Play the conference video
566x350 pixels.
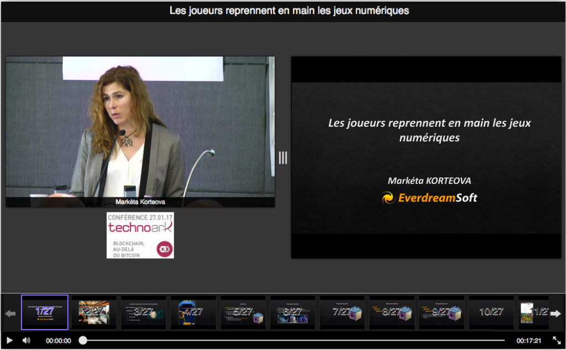tap(10, 340)
